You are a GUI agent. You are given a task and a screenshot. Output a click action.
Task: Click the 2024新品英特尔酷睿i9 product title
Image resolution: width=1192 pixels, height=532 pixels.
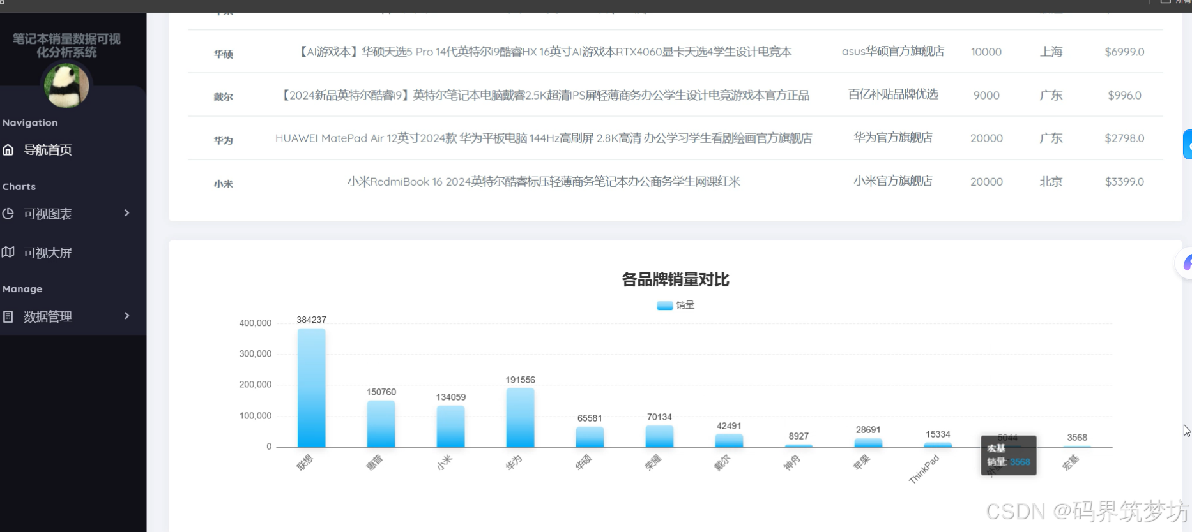pos(544,95)
